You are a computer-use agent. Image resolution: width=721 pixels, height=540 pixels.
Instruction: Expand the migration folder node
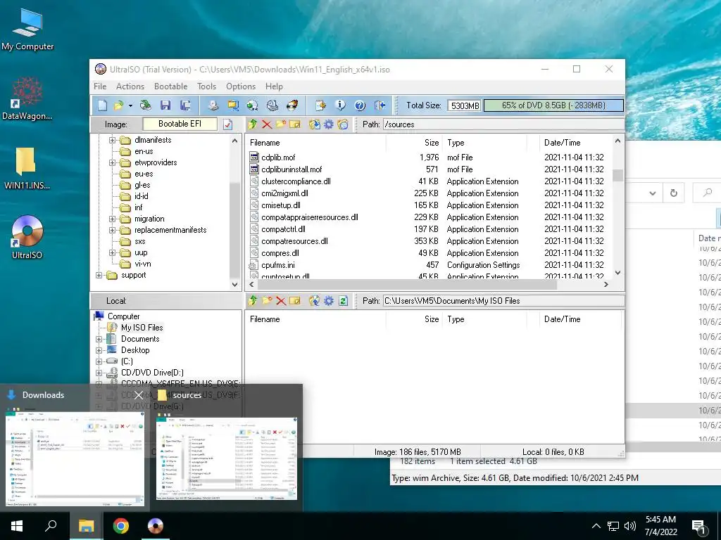[112, 219]
